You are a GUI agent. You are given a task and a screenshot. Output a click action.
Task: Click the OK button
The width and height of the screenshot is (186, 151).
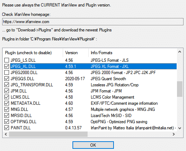click(93, 145)
